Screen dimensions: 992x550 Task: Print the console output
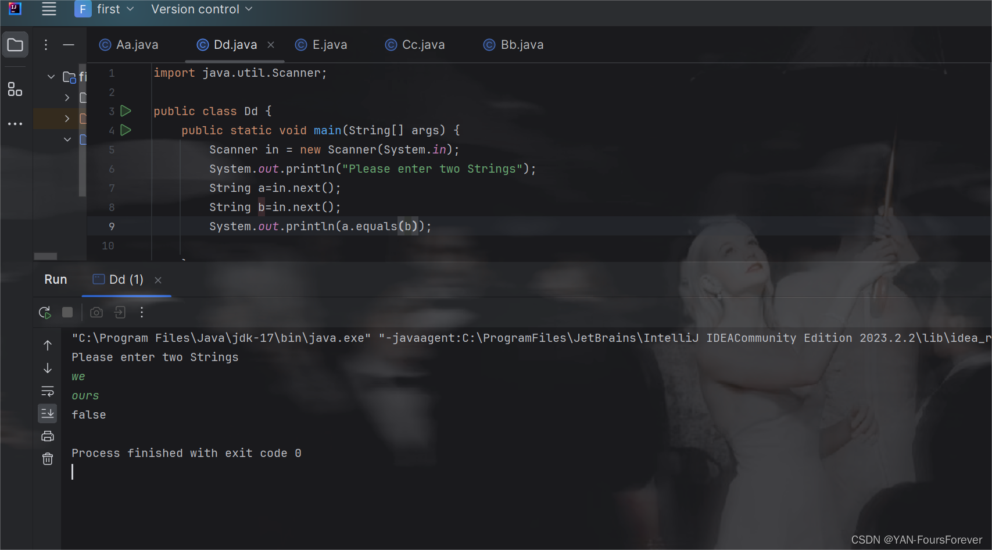tap(48, 436)
